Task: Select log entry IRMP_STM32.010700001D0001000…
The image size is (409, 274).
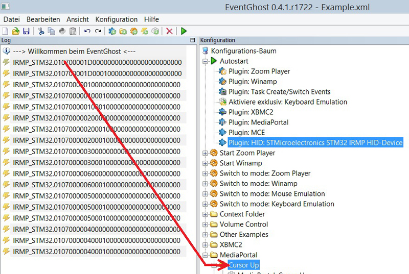Action: coord(97,73)
